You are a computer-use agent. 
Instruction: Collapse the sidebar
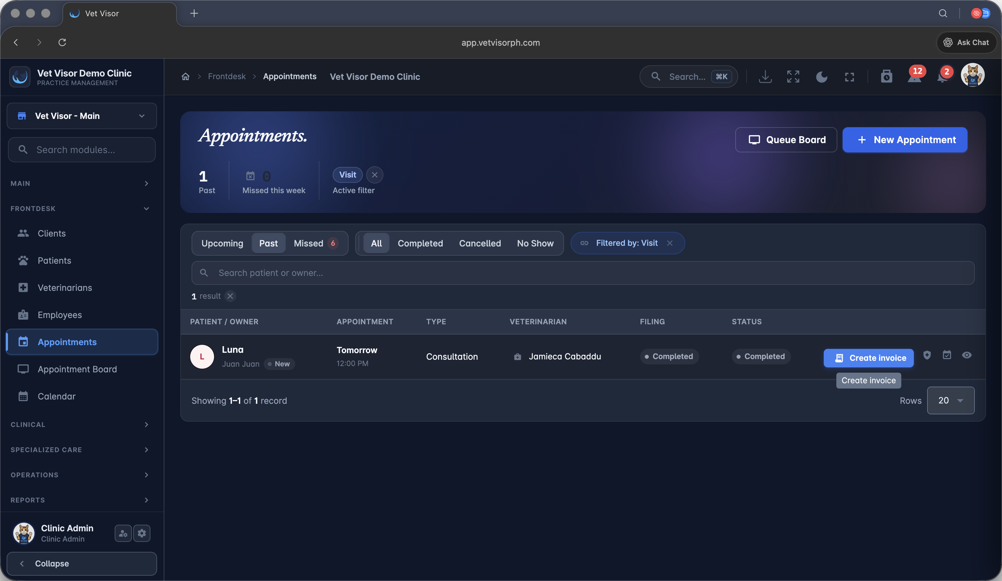(82, 563)
